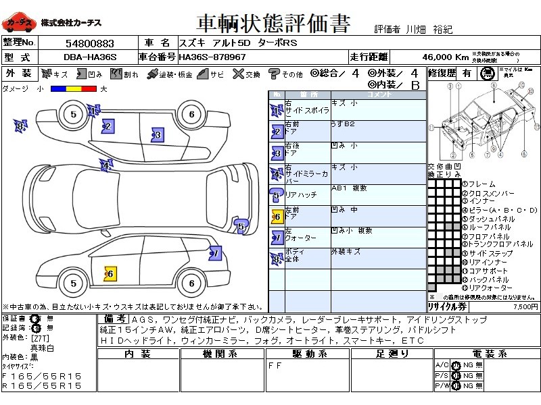Viewport: 541px width, 405px height.
Task: Click the 機関系 section header
Action: pyautogui.click(x=222, y=354)
